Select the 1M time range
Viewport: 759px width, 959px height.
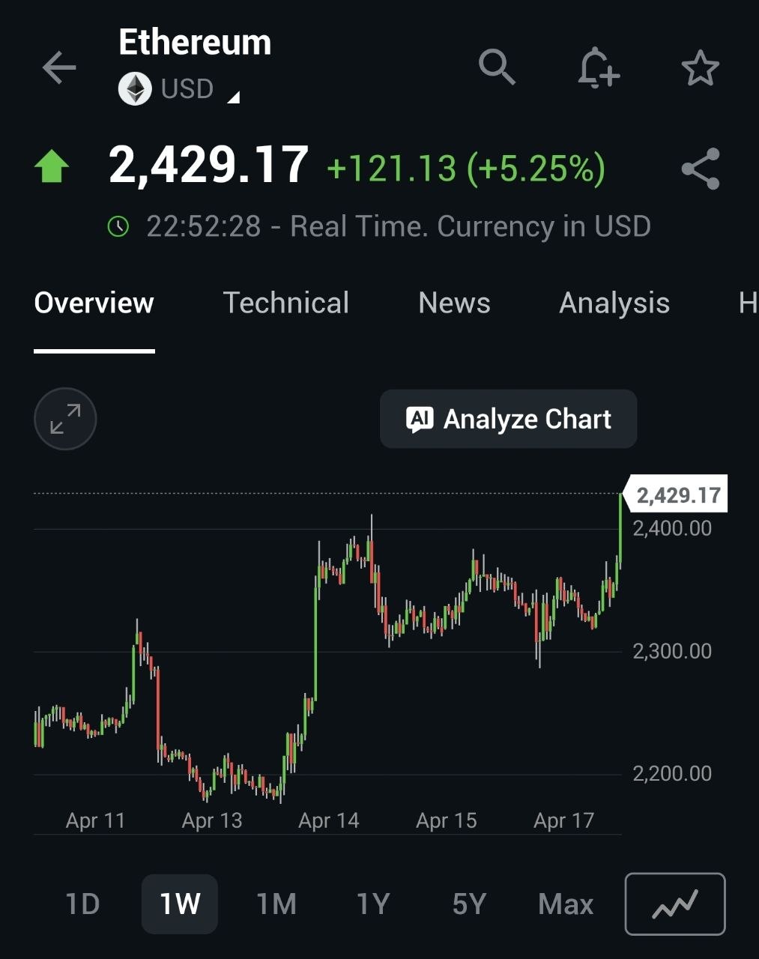pyautogui.click(x=276, y=904)
